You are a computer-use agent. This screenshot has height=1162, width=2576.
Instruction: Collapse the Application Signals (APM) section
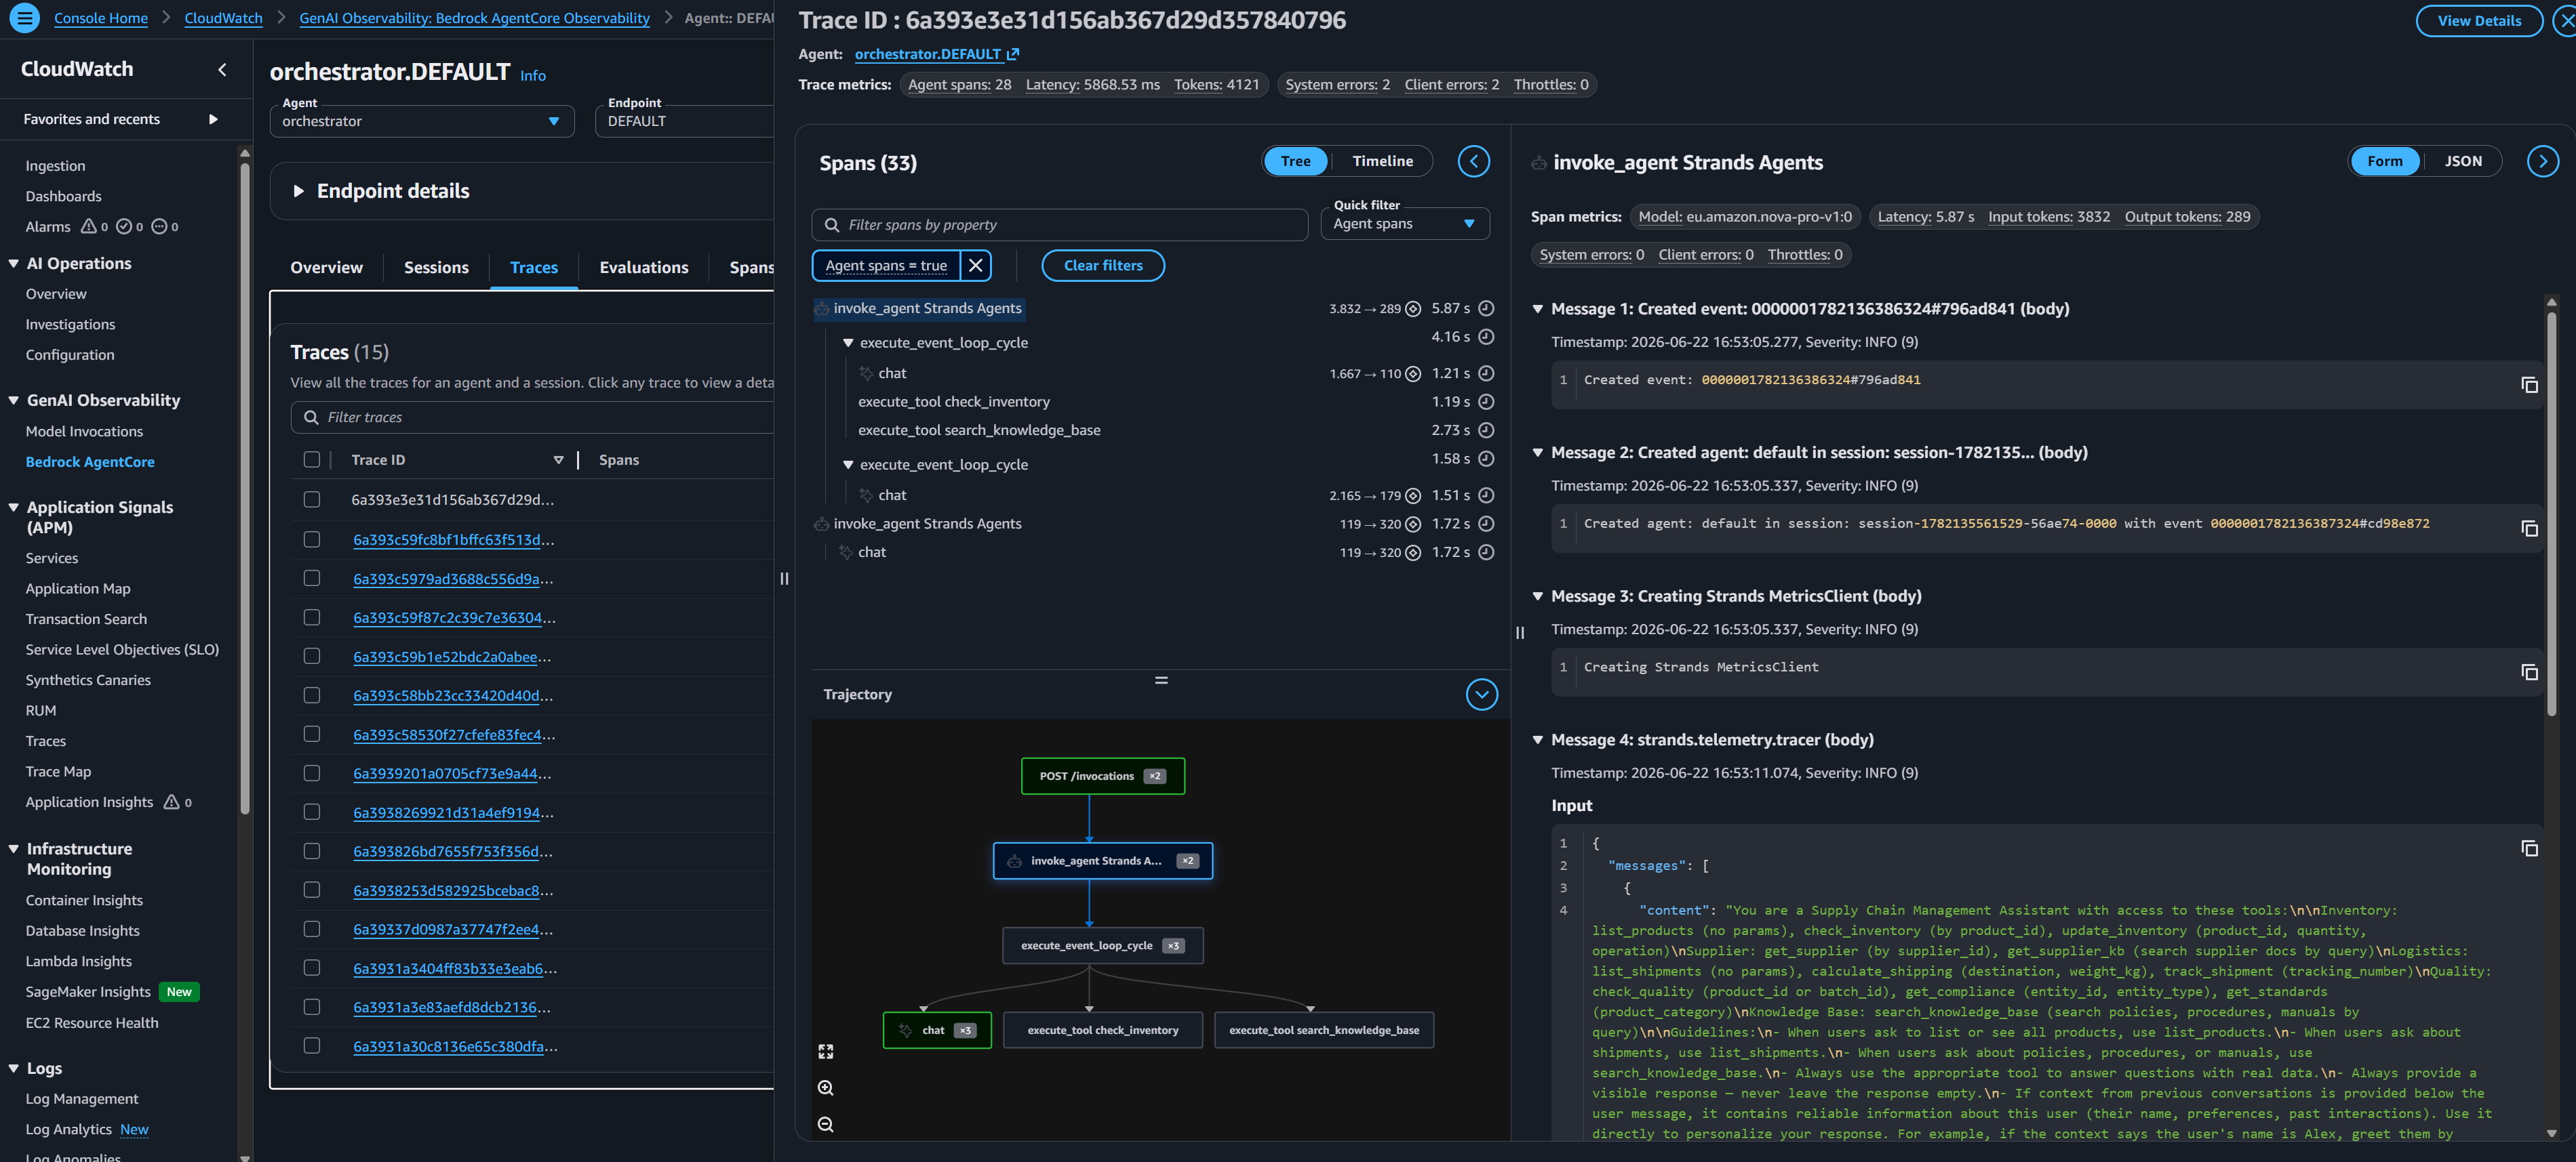coord(14,507)
